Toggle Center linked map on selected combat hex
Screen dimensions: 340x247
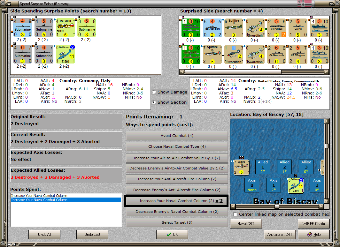235,214
